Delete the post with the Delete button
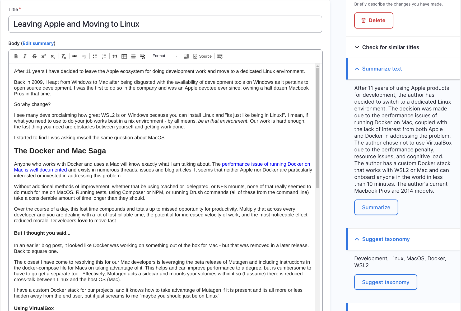Viewport: 461px width, 311px height. tap(374, 20)
